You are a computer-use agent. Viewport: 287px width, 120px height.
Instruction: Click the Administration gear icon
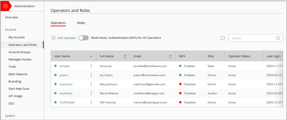pos(5,6)
